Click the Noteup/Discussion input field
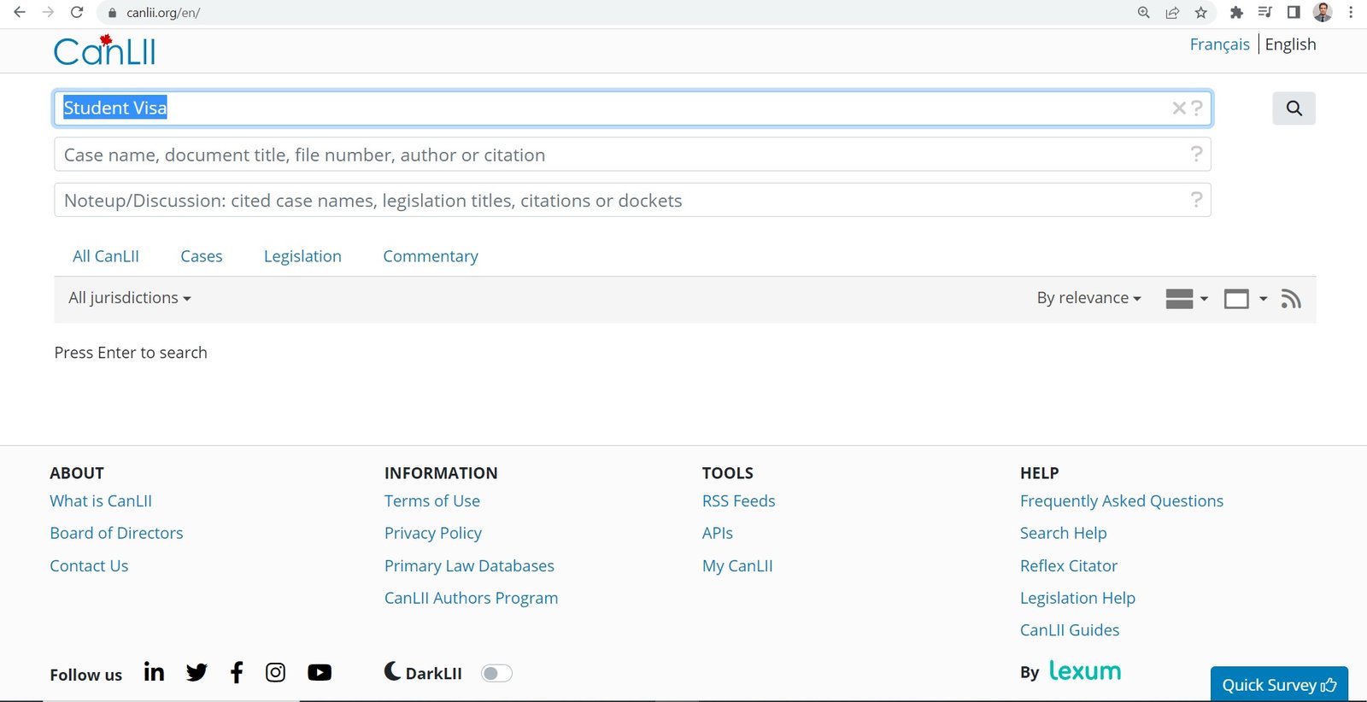The width and height of the screenshot is (1367, 702). pyautogui.click(x=632, y=200)
